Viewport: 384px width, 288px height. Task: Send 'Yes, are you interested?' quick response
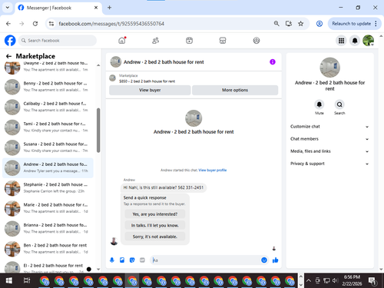[x=155, y=214]
